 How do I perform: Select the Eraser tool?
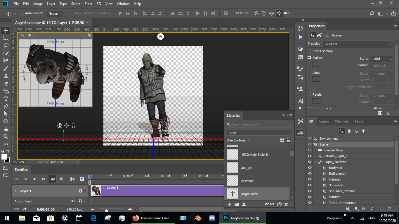(6, 83)
